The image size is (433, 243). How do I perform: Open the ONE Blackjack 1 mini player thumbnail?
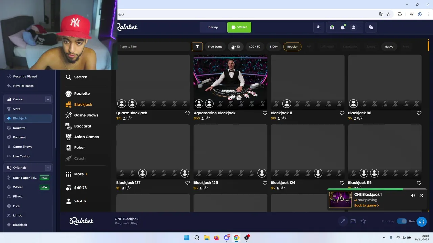point(341,200)
